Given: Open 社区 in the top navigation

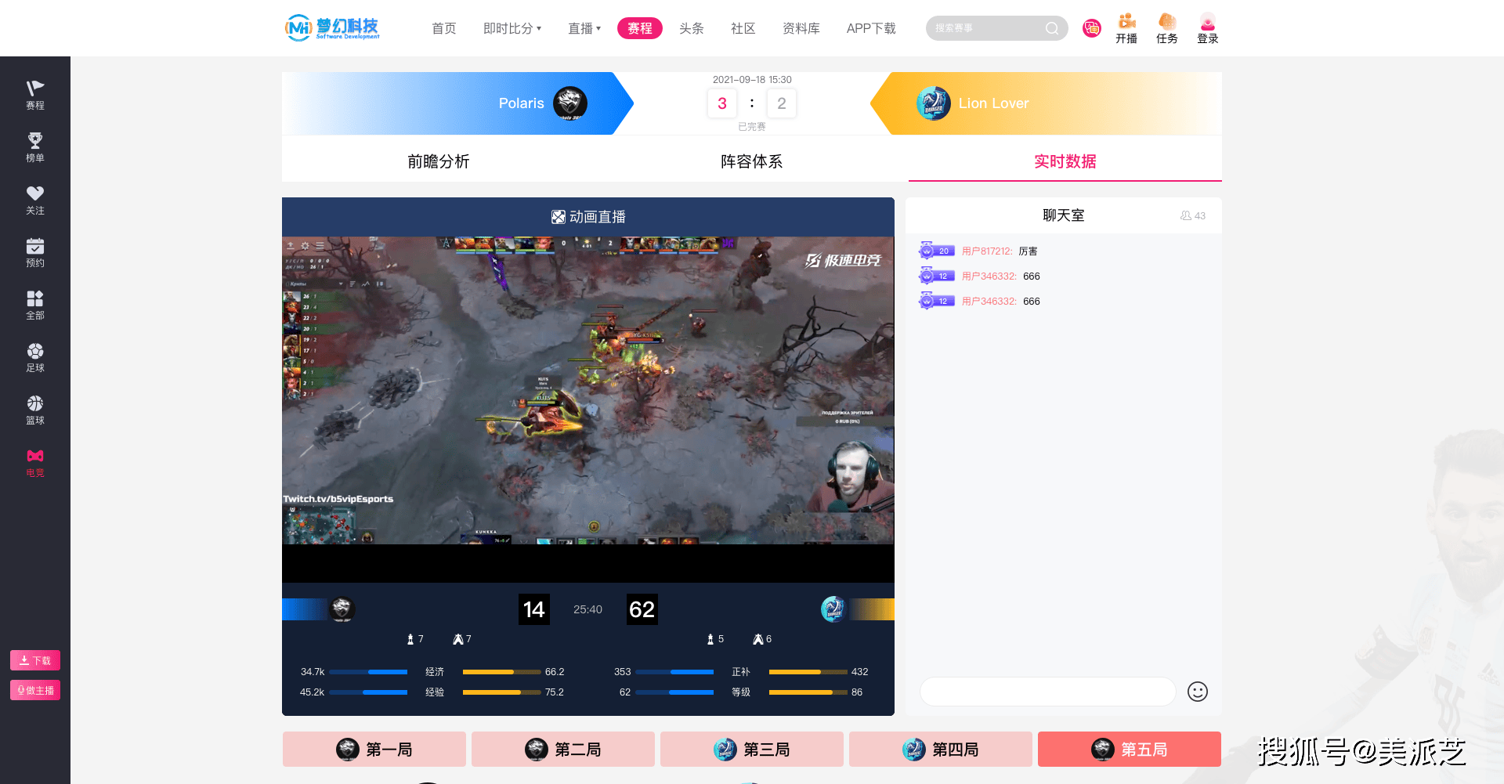Looking at the screenshot, I should pos(743,28).
